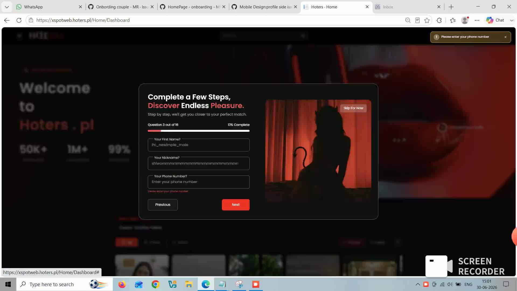
Task: Add this page to favorites star
Action: (x=427, y=20)
